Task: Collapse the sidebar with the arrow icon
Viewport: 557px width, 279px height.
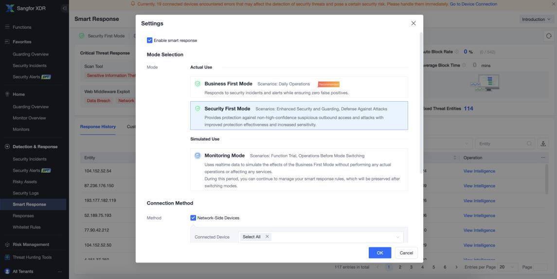Action: (x=64, y=8)
